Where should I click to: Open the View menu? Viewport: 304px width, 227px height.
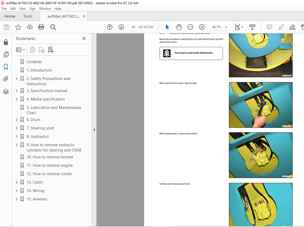coord(22,9)
